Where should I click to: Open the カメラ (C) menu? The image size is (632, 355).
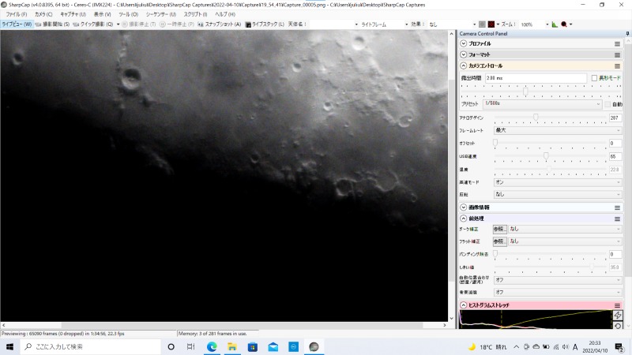(x=42, y=14)
